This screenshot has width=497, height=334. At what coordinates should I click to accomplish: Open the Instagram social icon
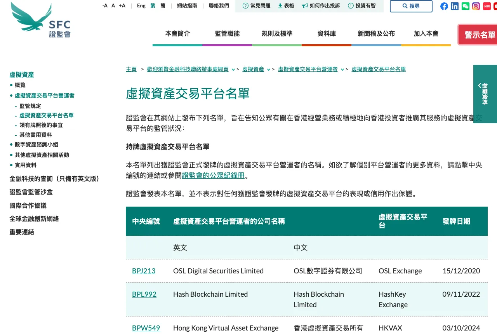(476, 6)
